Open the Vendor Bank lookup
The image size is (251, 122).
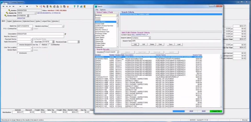(x=32, y=50)
